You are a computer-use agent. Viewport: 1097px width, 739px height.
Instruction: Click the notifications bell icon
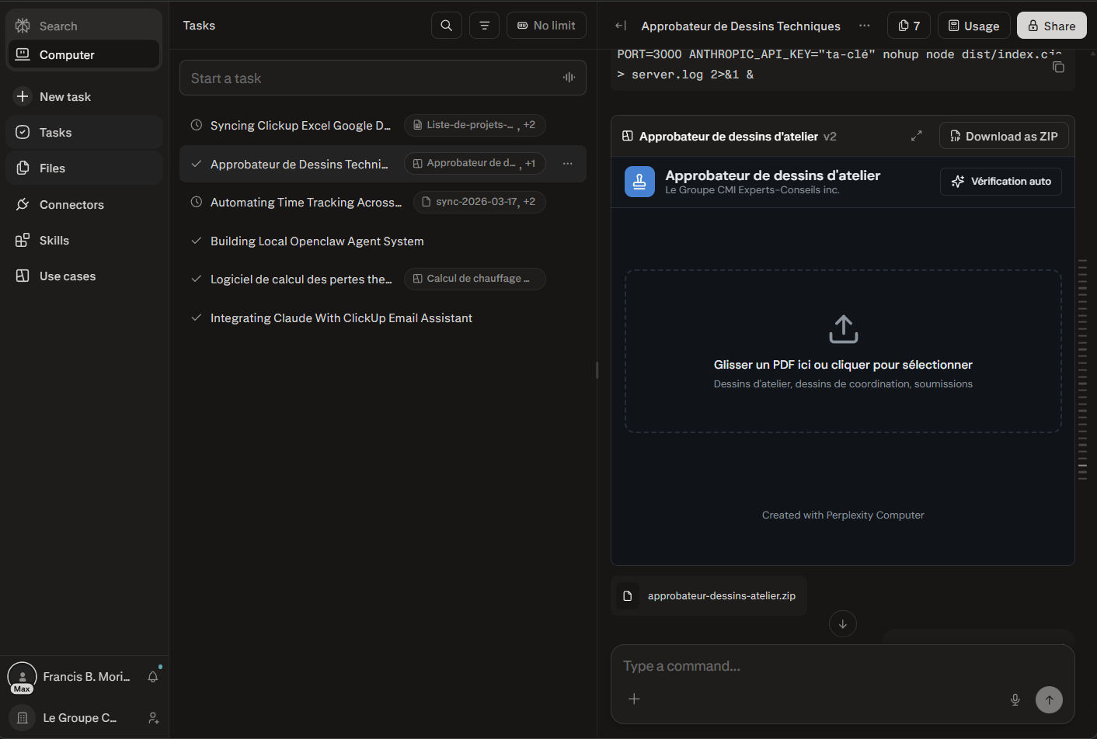(x=153, y=677)
